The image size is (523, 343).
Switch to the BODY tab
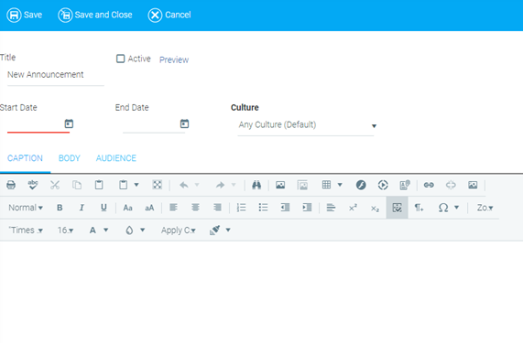pos(70,158)
